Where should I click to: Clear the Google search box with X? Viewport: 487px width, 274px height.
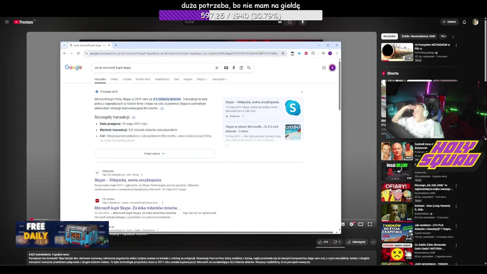click(x=217, y=68)
